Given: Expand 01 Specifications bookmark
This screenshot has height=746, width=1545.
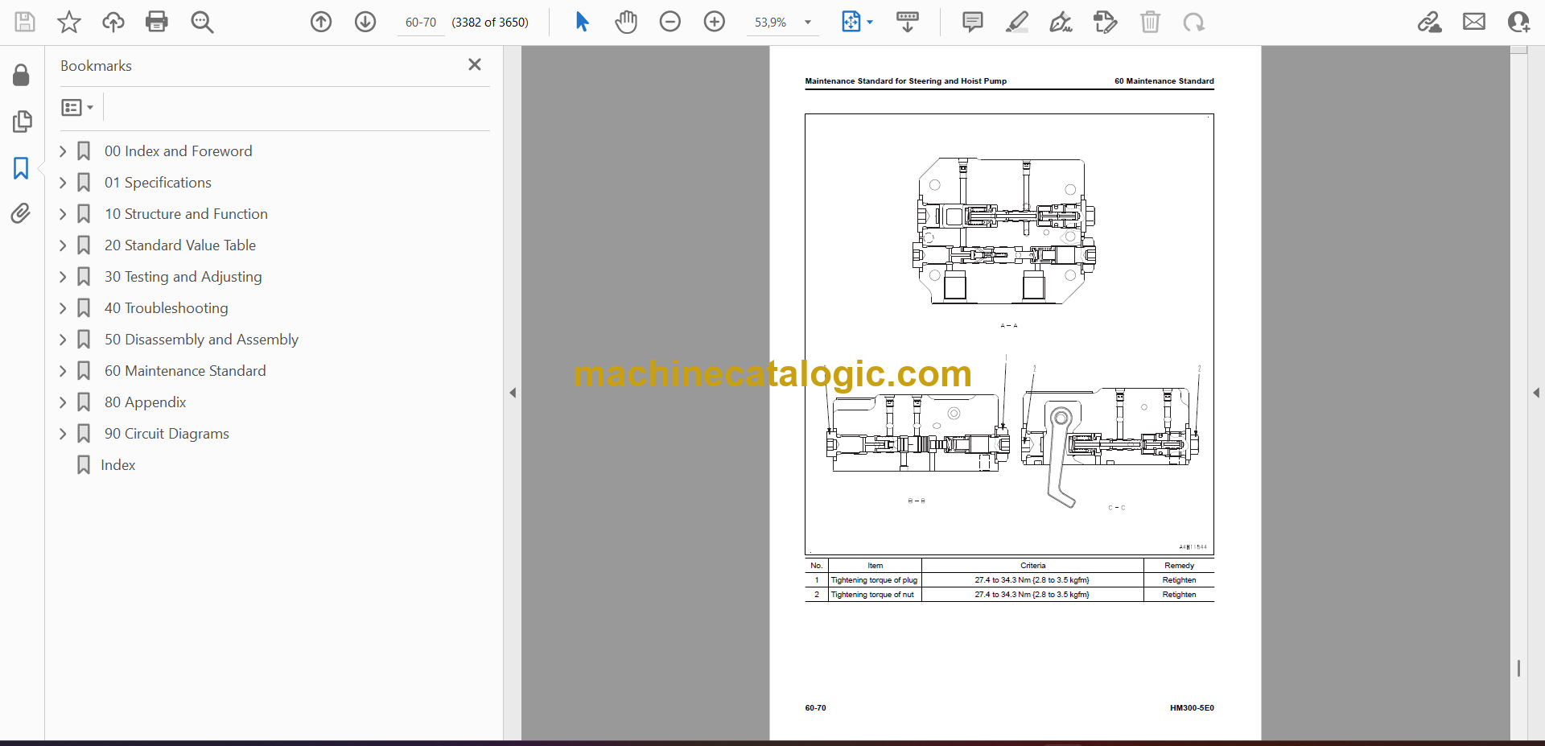Looking at the screenshot, I should pyautogui.click(x=63, y=183).
